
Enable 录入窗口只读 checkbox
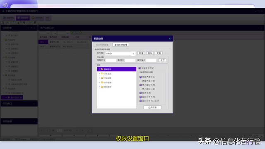click(140, 89)
